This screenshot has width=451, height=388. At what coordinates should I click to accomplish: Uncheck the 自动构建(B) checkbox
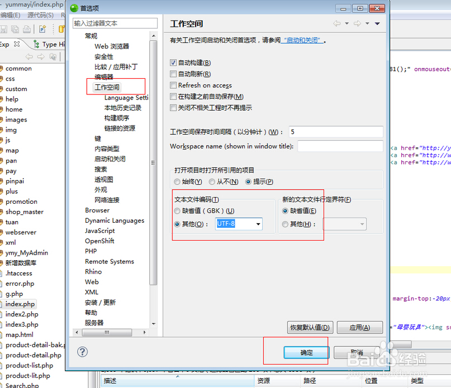[173, 62]
